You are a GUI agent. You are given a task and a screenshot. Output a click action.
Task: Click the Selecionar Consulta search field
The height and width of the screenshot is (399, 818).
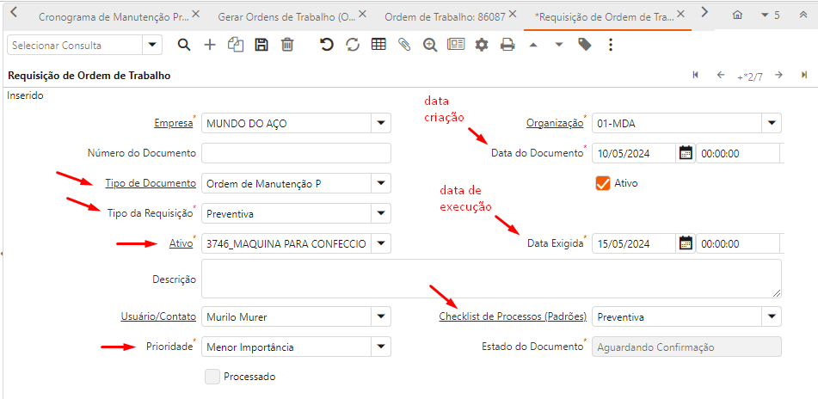75,45
